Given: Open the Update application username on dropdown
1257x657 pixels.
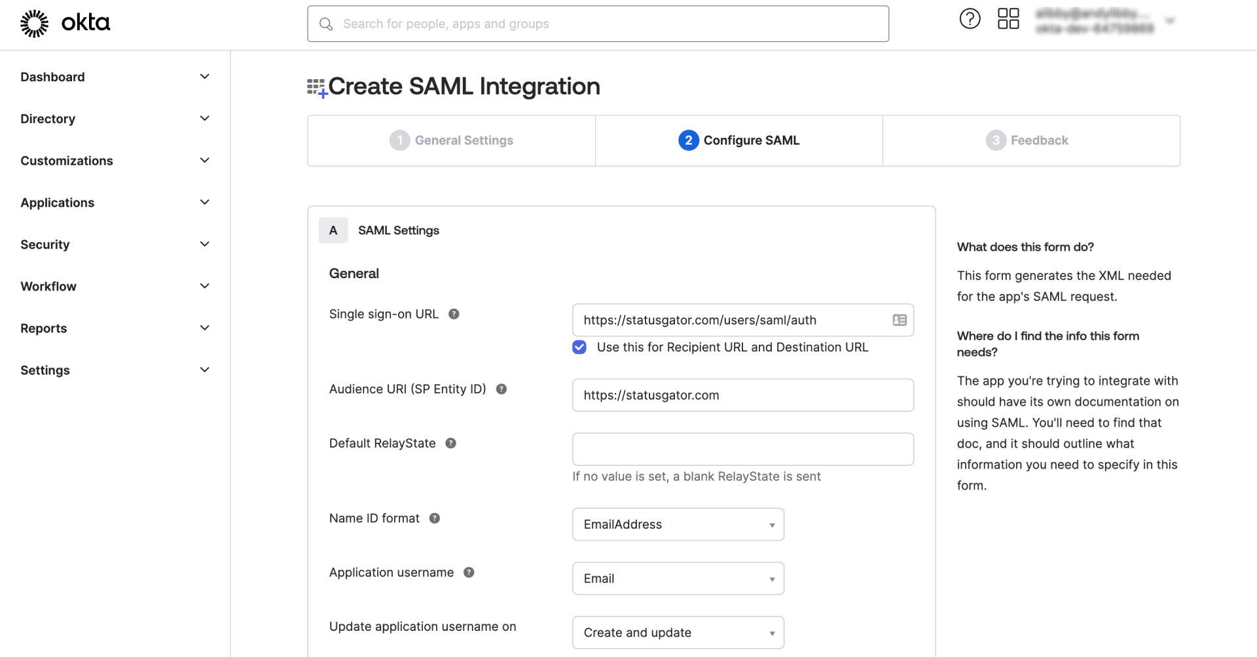Looking at the screenshot, I should pos(678,633).
